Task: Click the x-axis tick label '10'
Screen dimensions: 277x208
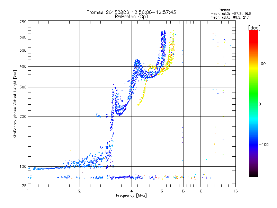Action: coord(200,191)
